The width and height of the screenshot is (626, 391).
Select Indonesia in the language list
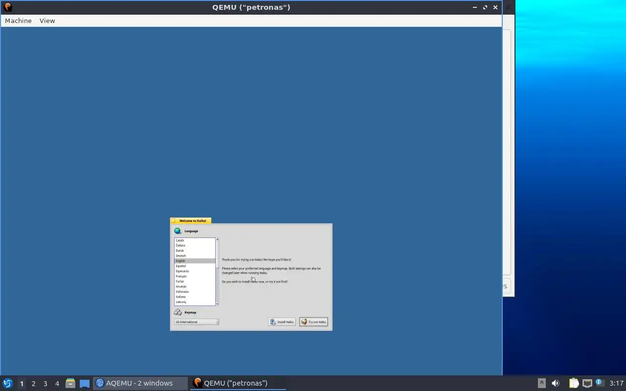point(195,291)
